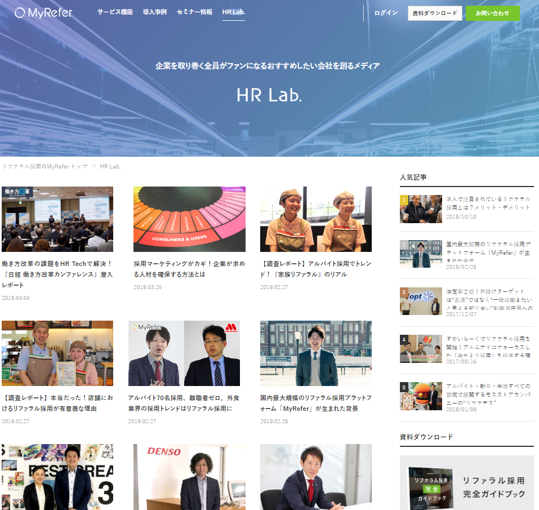Select the HR Lab. navigation tab
This screenshot has width=539, height=510.
click(233, 12)
